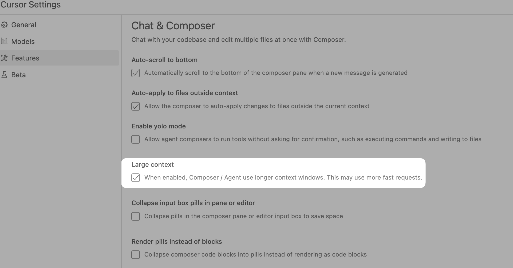Click the Features tools icon

[4, 58]
